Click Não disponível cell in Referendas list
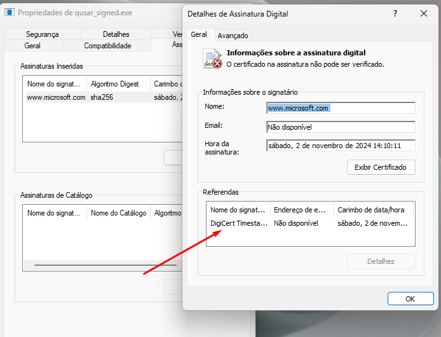Screen dimensions: 441x337 click(x=296, y=223)
